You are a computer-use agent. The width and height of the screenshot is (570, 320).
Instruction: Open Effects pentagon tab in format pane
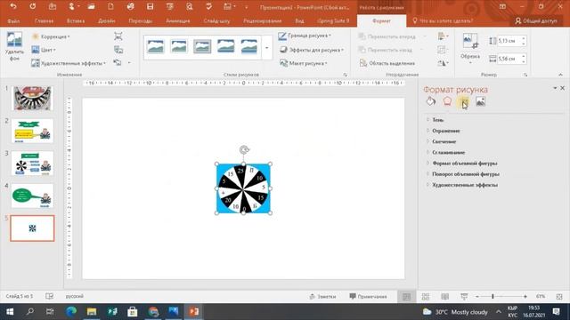coord(447,101)
